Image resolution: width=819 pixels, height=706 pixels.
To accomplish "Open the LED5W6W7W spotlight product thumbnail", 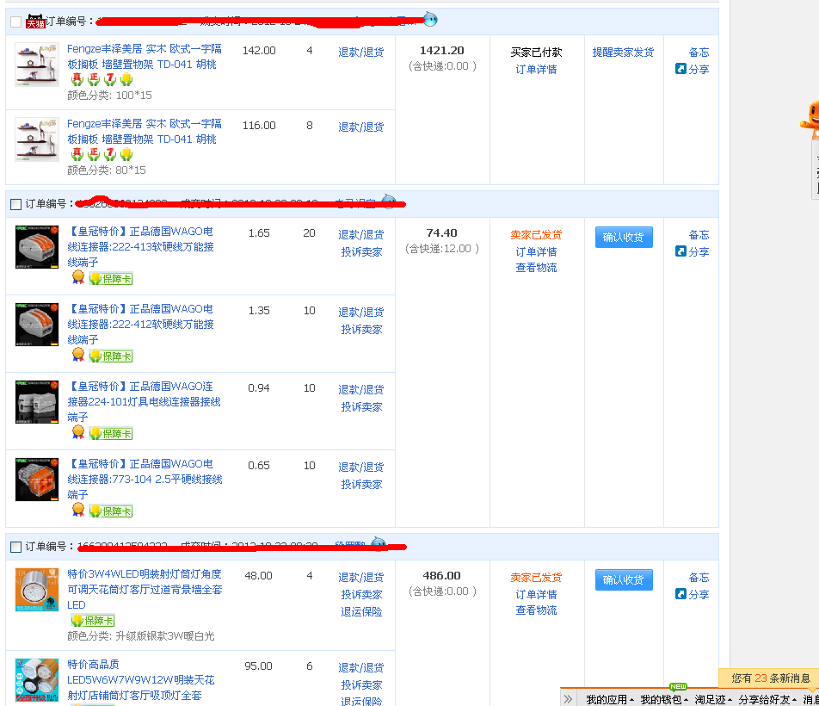I will coord(37,680).
